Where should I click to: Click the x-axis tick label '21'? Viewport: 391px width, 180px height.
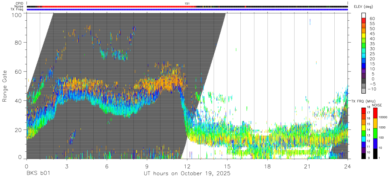click(308, 166)
